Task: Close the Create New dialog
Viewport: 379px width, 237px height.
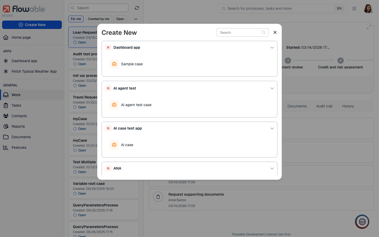Action: tap(275, 32)
